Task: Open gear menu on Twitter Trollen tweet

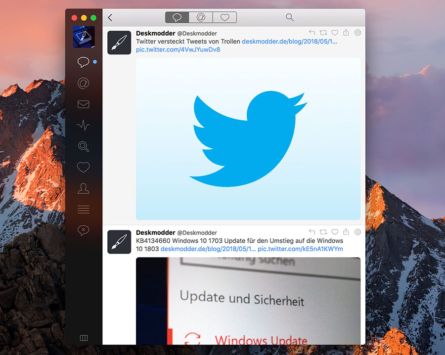Action: point(357,33)
